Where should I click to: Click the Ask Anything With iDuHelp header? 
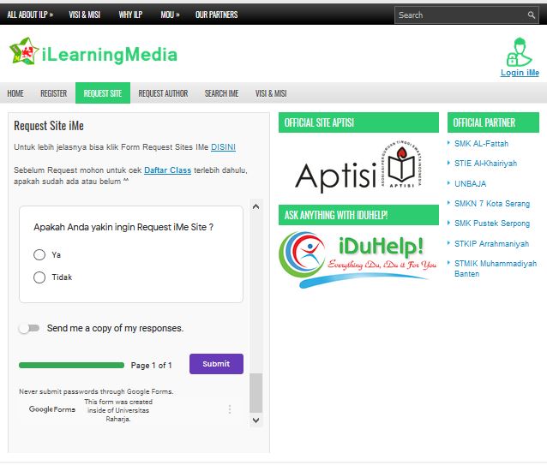pyautogui.click(x=358, y=215)
